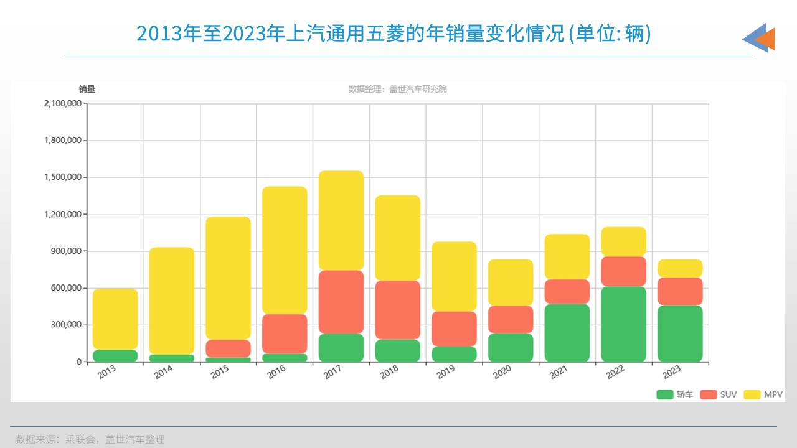Click the 2022 green 轿车 bar segment
The width and height of the screenshot is (797, 448).
click(x=624, y=324)
